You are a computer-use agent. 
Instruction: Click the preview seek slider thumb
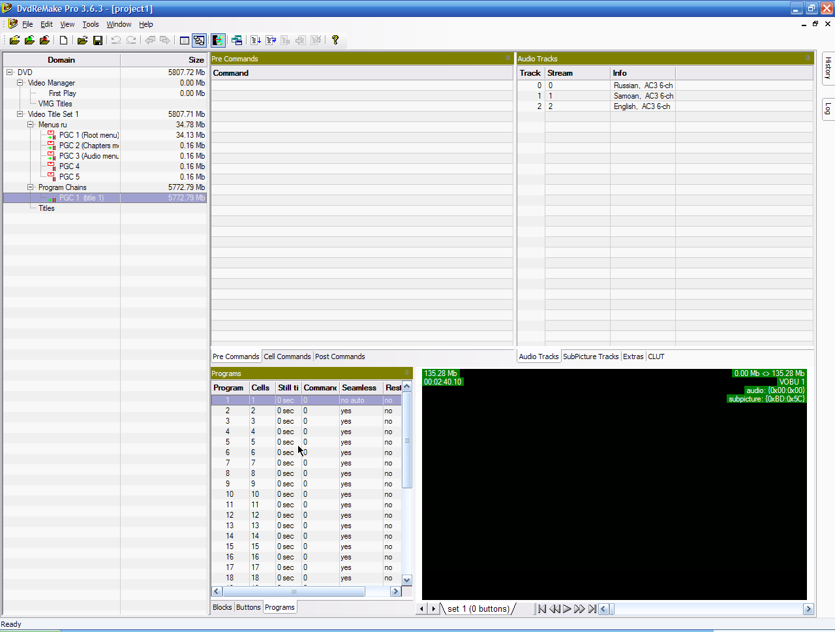tap(612, 609)
